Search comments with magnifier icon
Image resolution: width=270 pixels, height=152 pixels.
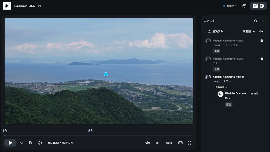(x=256, y=21)
